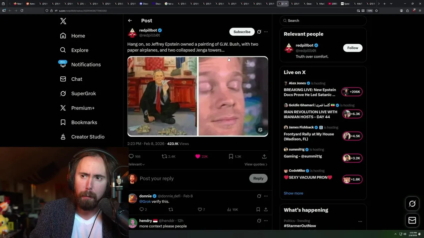Click the X logo in sidebar
Viewport: 424px width, 238px height.
coord(63,21)
